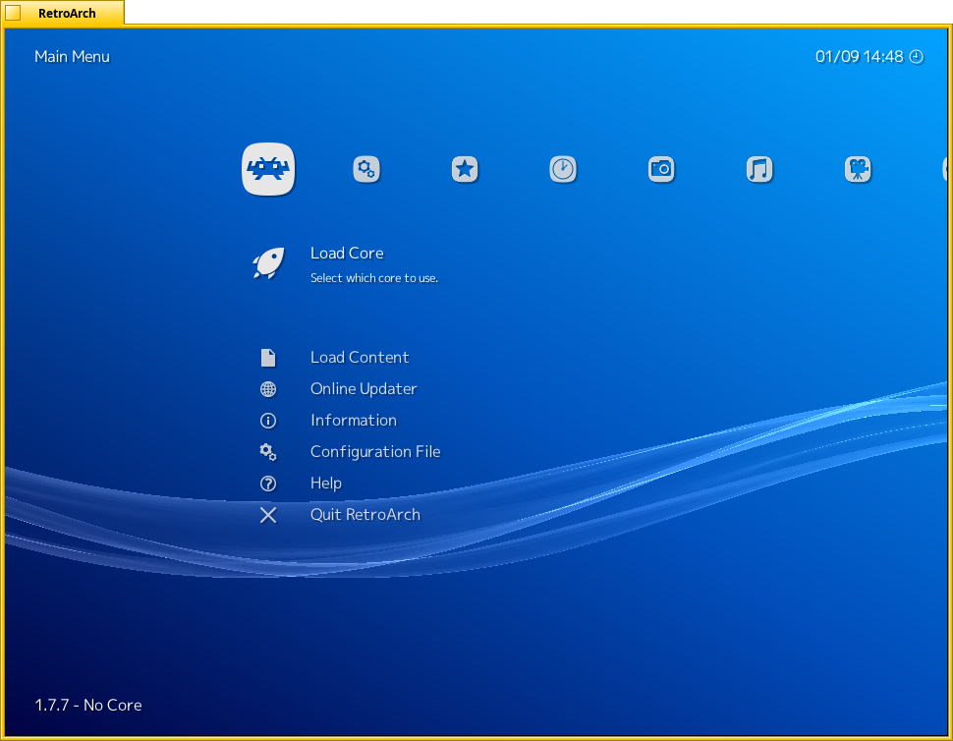953x741 pixels.
Task: Select Load Core menu entry
Action: (347, 253)
